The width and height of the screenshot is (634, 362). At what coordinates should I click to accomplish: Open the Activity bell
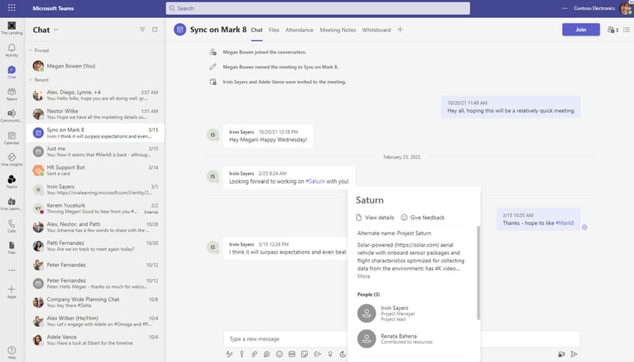[x=11, y=50]
